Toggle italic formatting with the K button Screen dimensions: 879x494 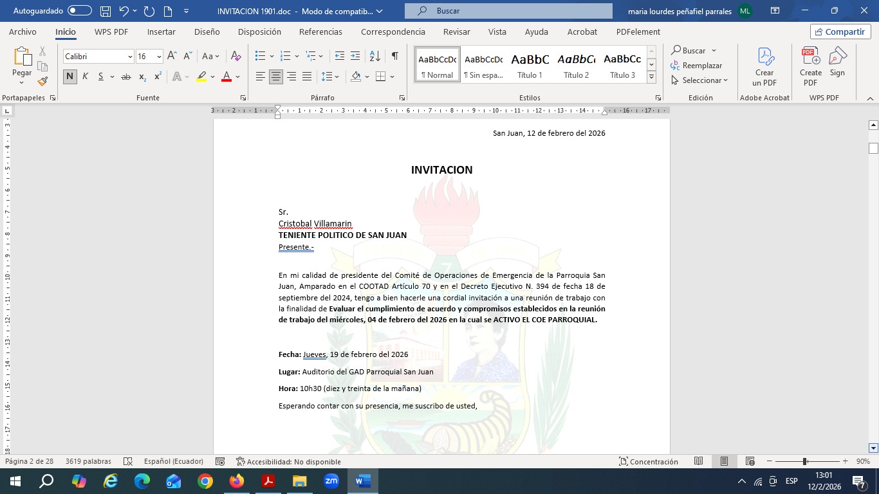coord(85,77)
